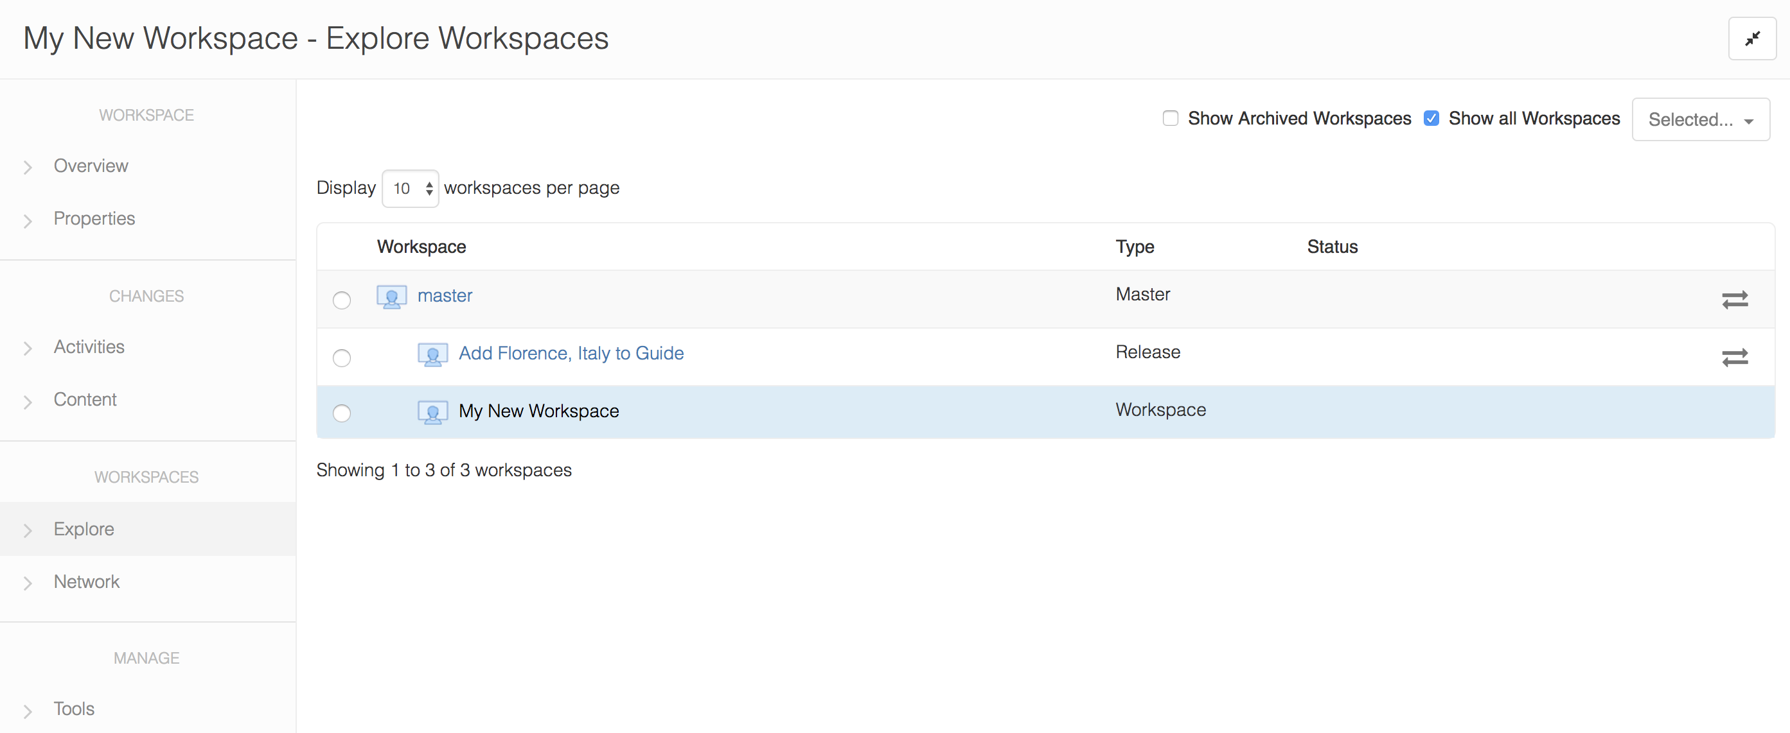
Task: Open the Add Florence, Italy to Guide link
Action: [570, 353]
